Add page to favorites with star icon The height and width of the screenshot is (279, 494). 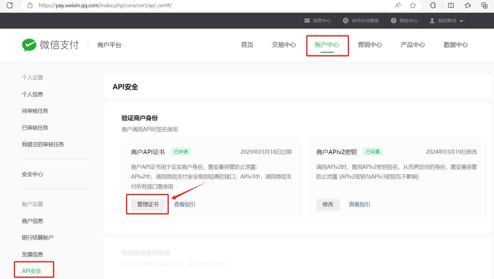413,5
